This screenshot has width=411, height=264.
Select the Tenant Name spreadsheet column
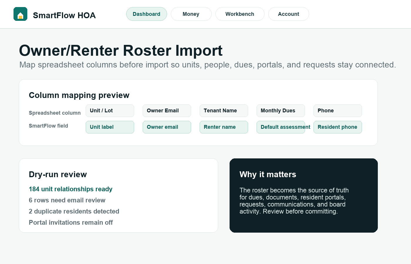[224, 111]
